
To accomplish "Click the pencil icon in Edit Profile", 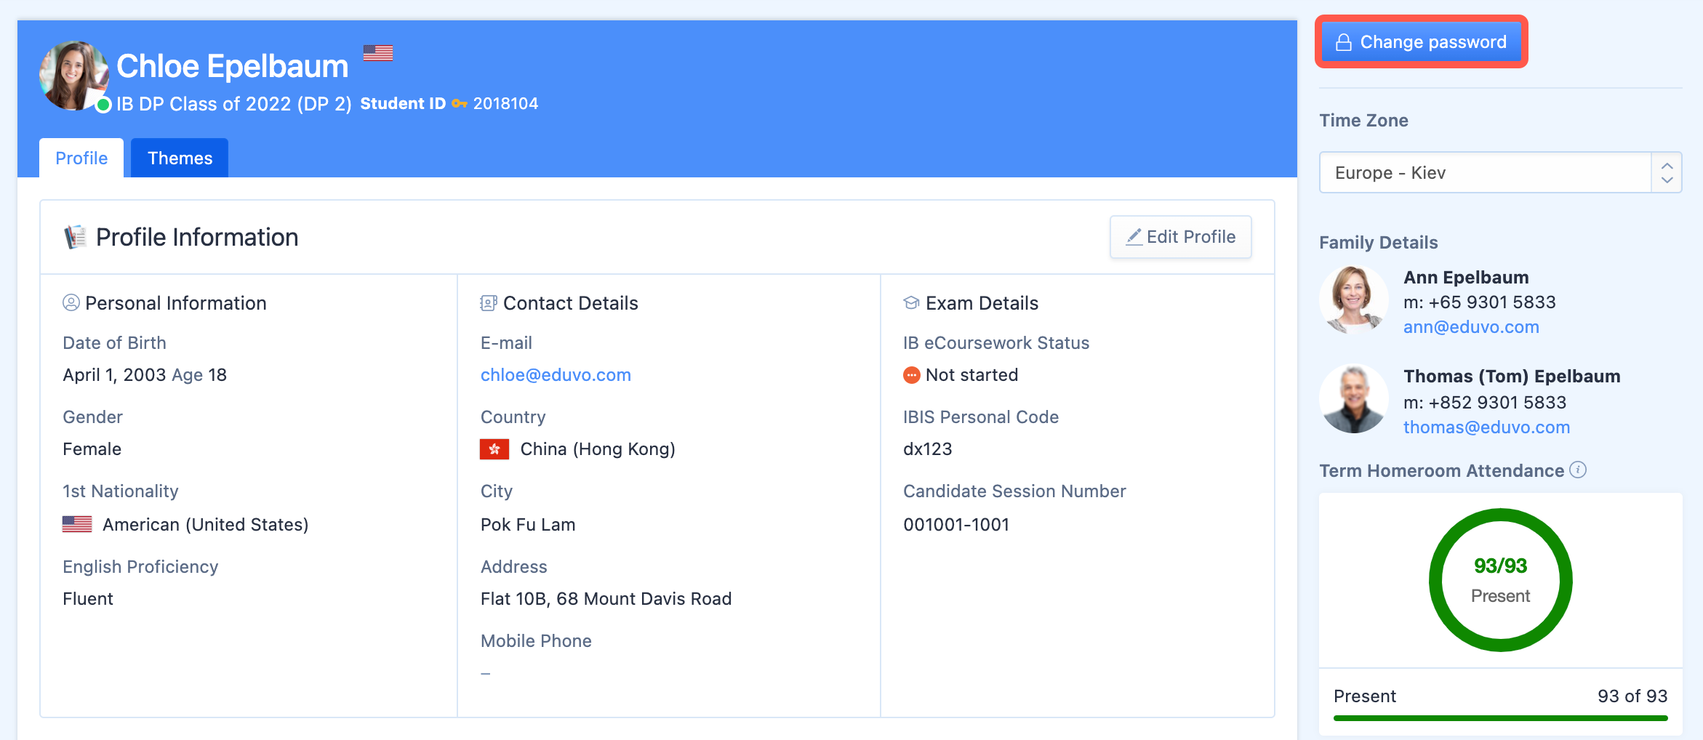I will pos(1134,237).
